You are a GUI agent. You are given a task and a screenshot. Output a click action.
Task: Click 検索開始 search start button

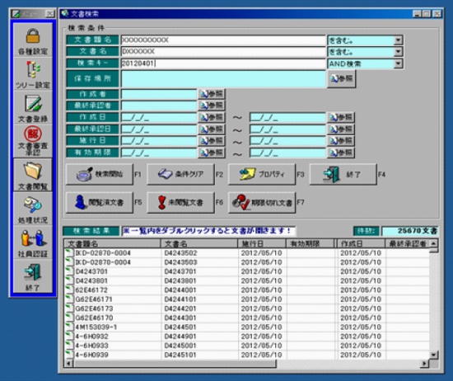100,174
